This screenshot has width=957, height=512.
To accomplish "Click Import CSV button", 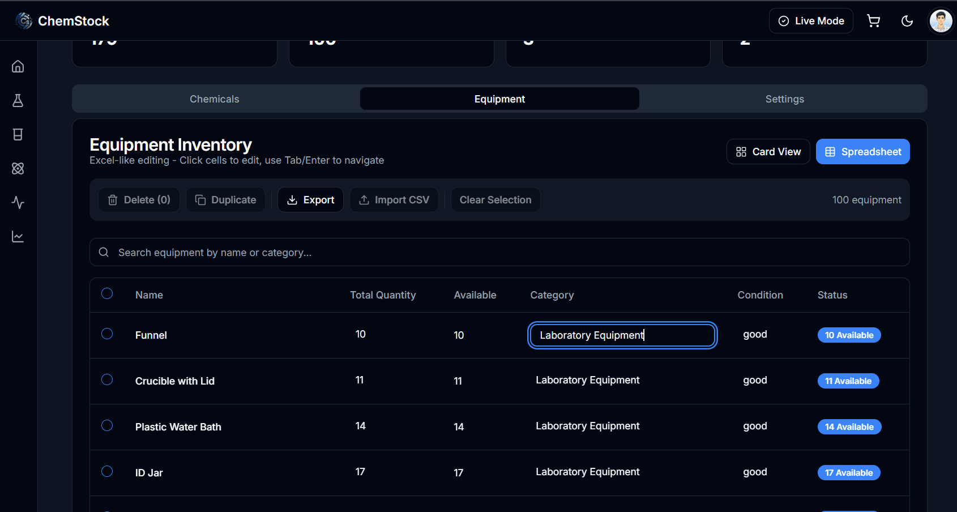I will click(394, 200).
